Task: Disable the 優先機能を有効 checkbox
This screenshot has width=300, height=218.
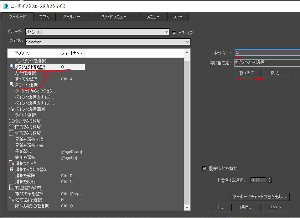Action: (205, 168)
